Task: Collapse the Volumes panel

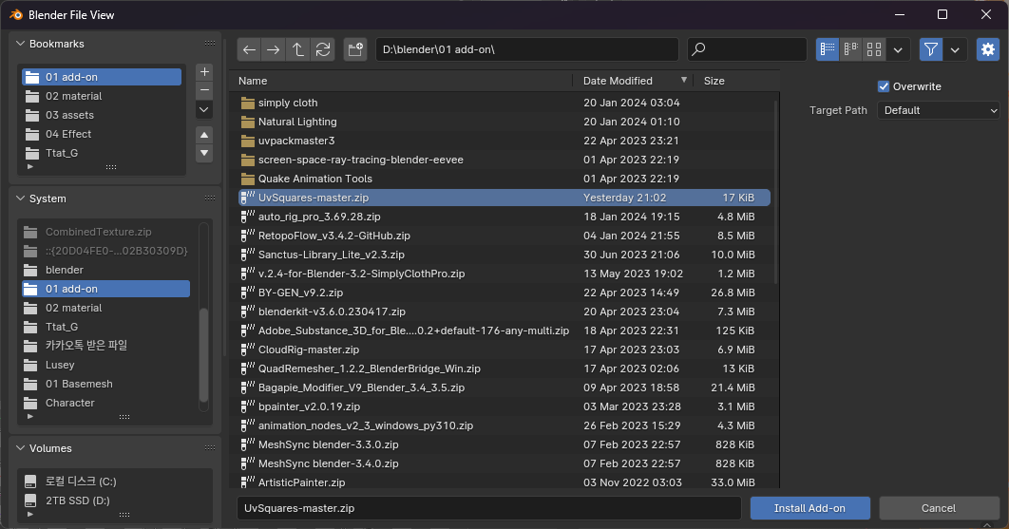Action: tap(21, 448)
